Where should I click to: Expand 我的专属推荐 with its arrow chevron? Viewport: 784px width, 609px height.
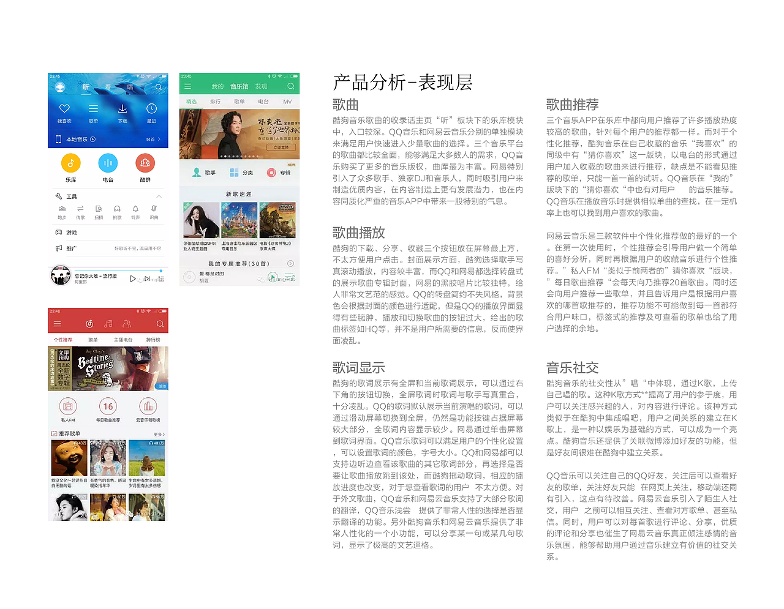coord(289,263)
